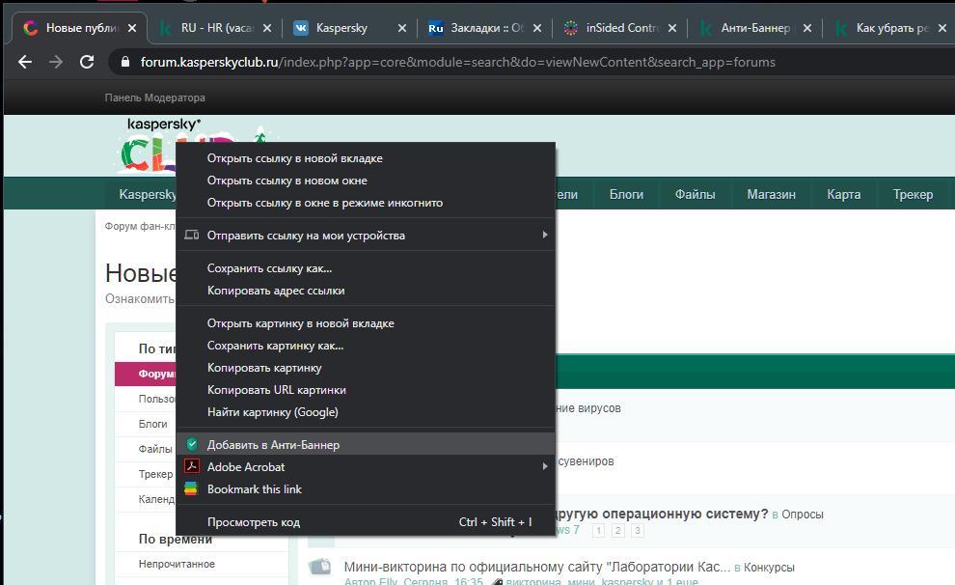Screen dimensions: 955x585
Task: Click the topic icon beside Мини-викторина
Action: (319, 566)
